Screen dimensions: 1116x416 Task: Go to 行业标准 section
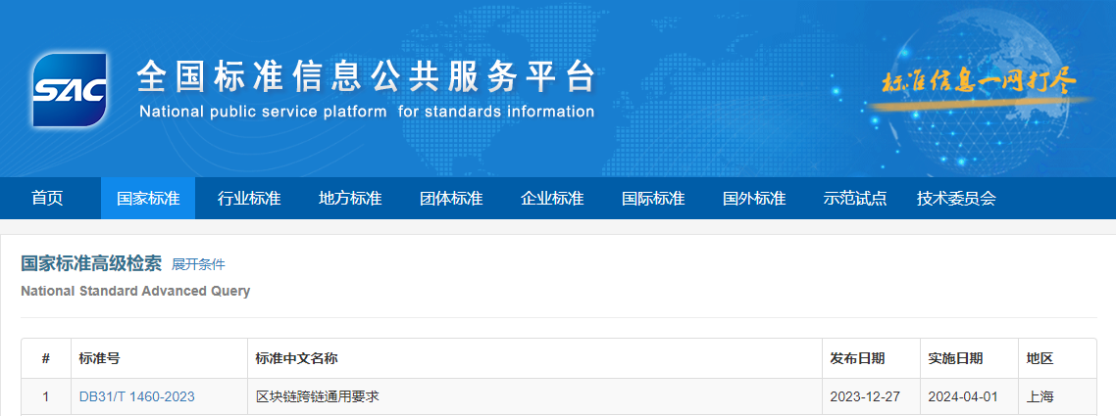pos(249,198)
